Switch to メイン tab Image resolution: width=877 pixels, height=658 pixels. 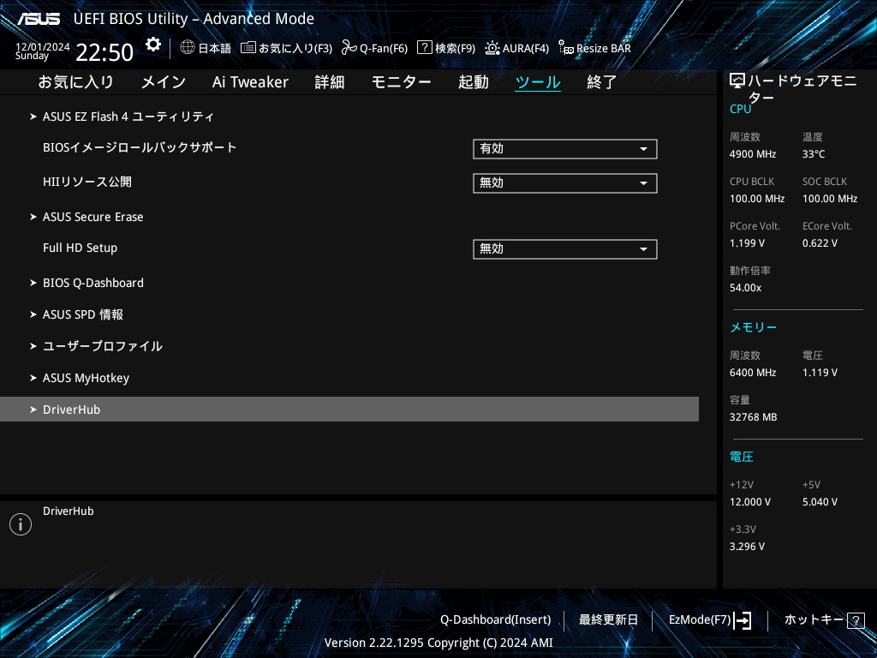pyautogui.click(x=164, y=81)
